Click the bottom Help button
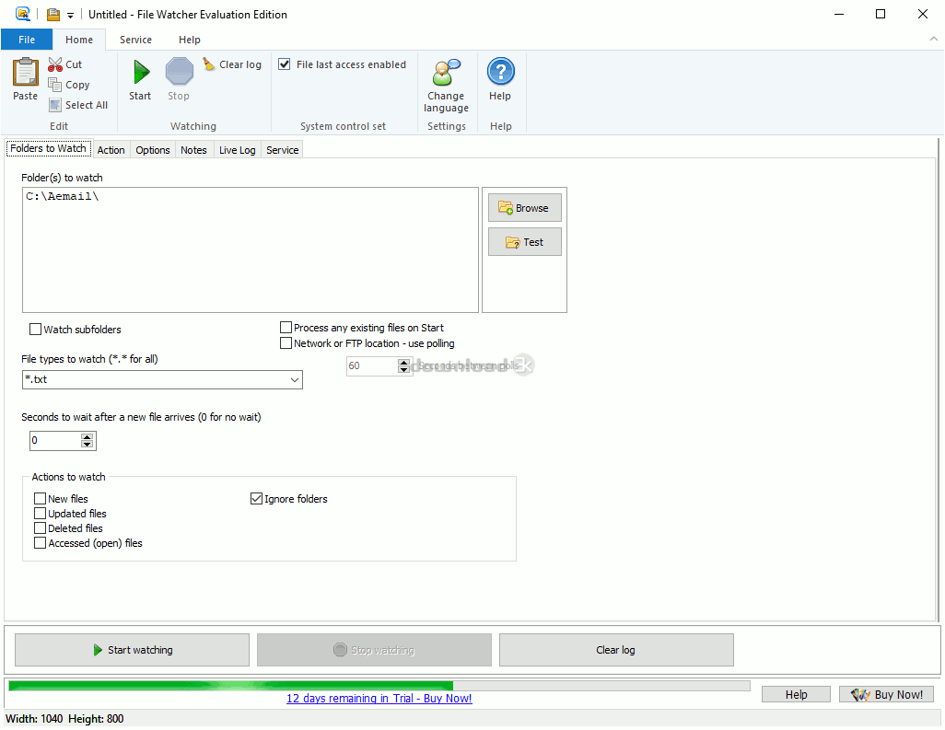The image size is (945, 730). pyautogui.click(x=796, y=694)
